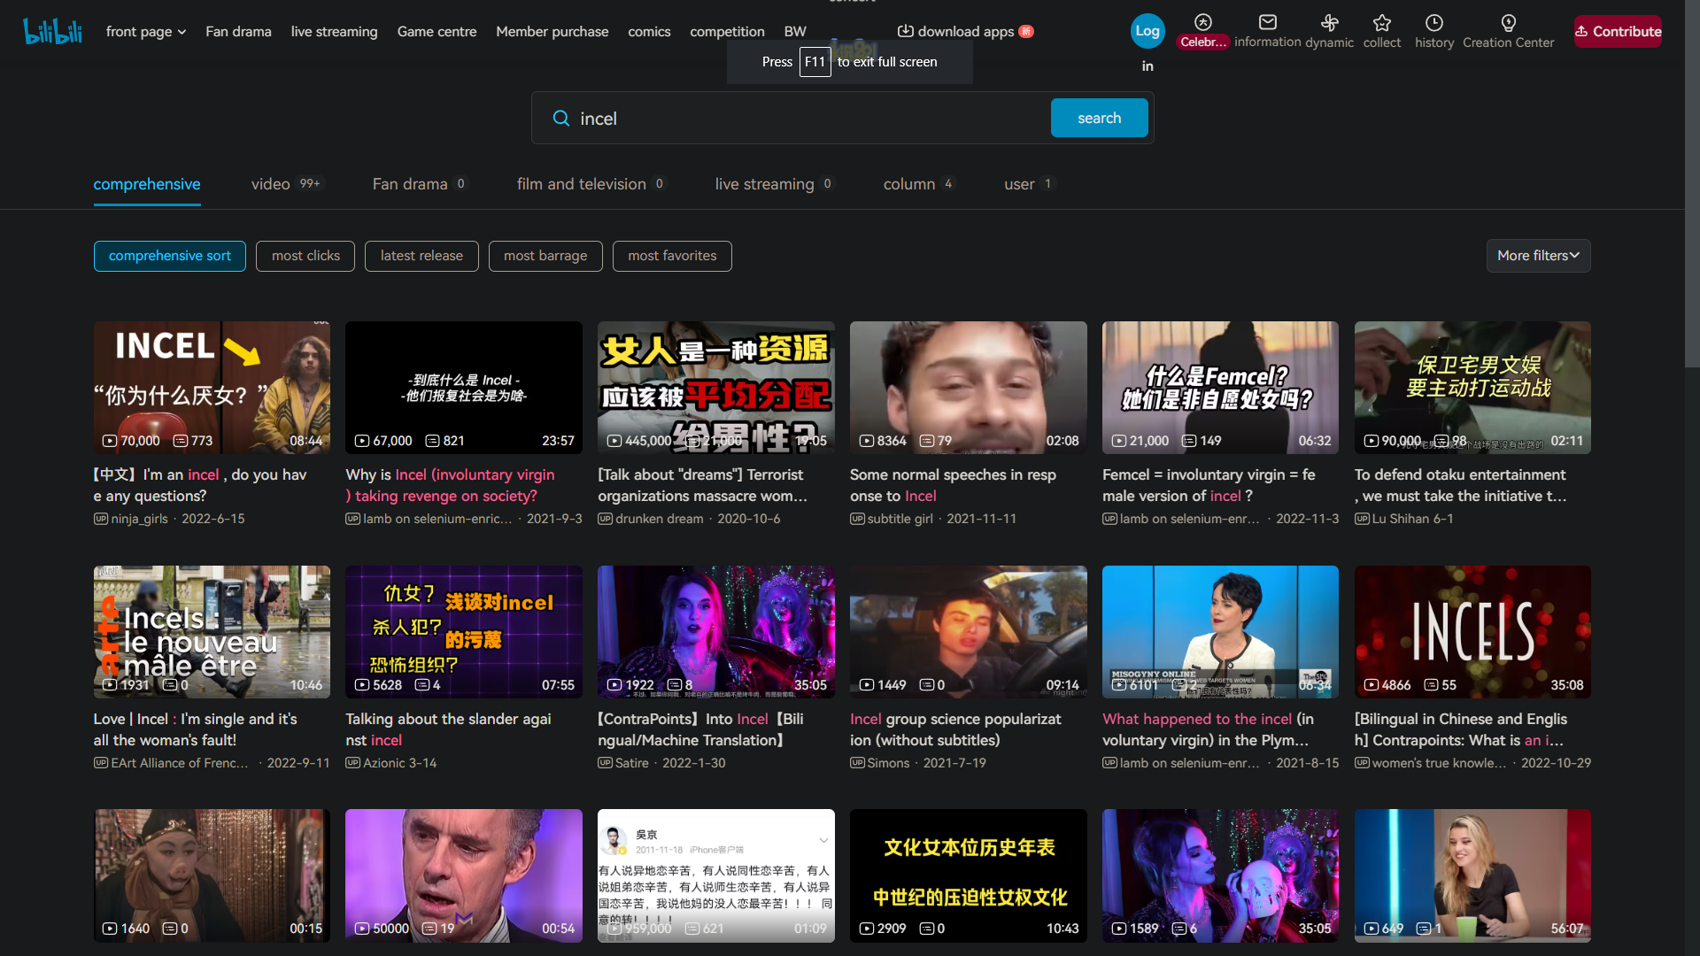
Task: Click barrage count icon showing 821
Action: (433, 441)
